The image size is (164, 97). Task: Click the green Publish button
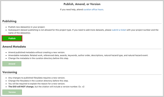pyautogui.click(x=12, y=38)
